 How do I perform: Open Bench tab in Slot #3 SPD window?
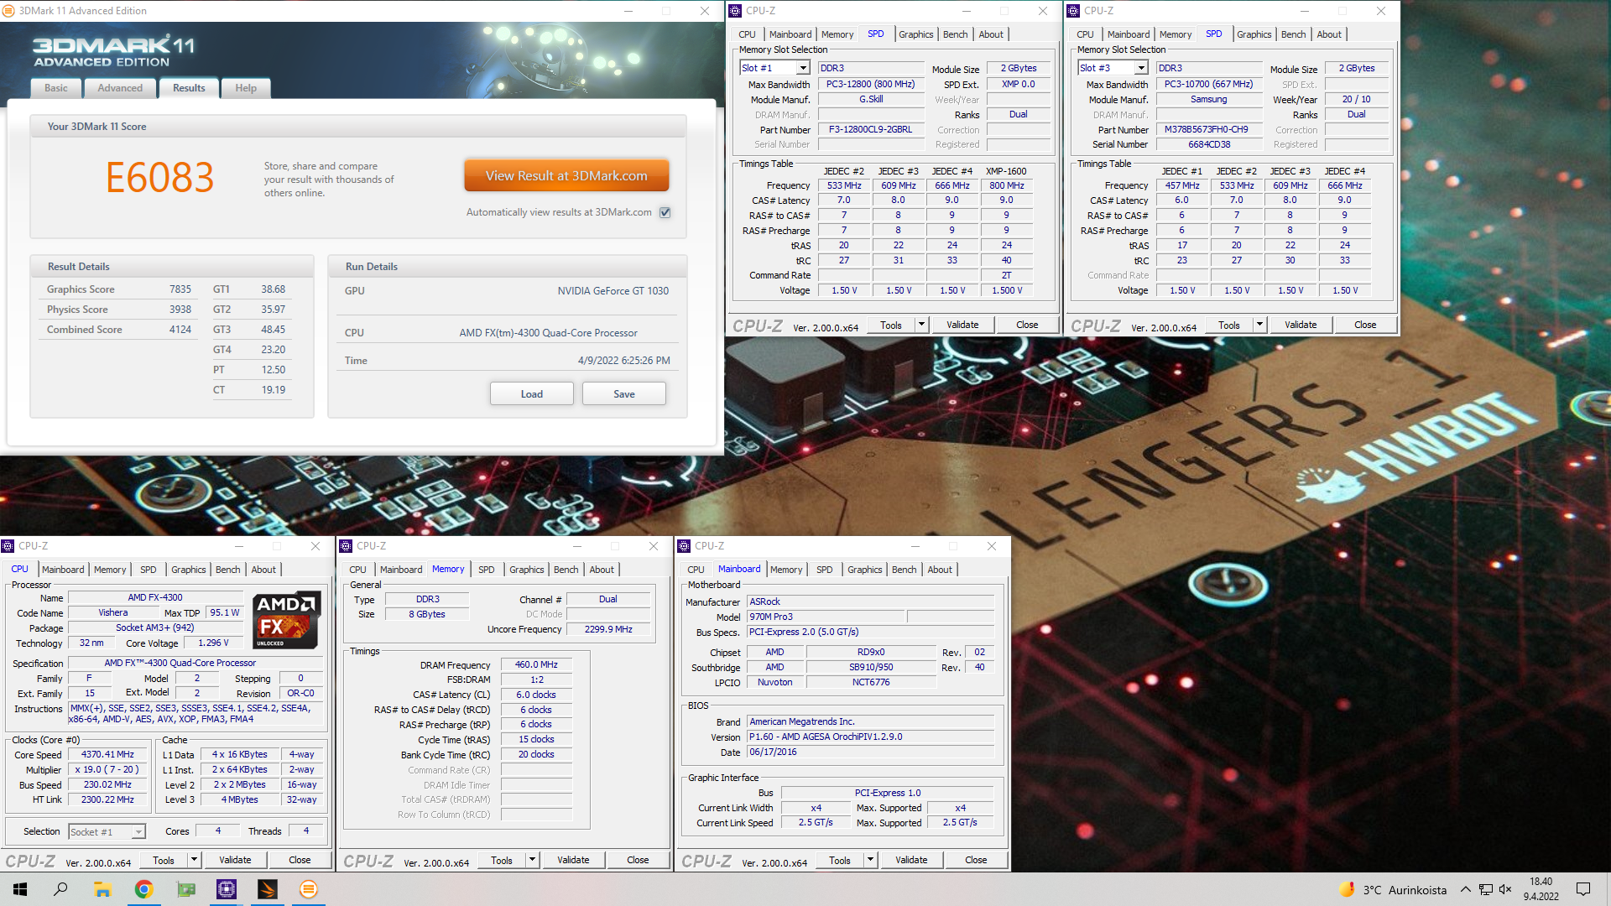1293,34
